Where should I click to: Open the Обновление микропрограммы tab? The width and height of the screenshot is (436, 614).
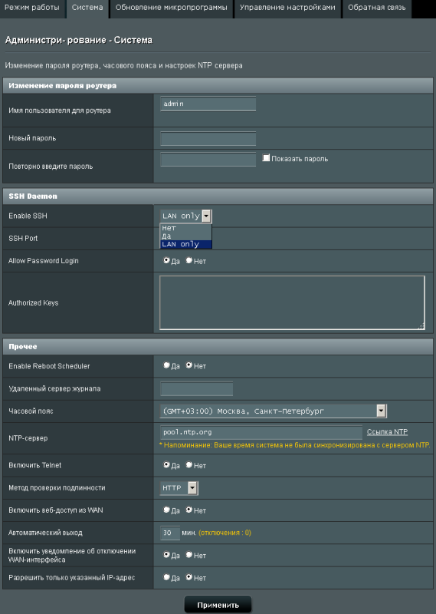pos(172,8)
